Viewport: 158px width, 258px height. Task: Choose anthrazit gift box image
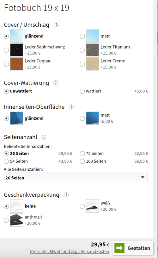16,220
